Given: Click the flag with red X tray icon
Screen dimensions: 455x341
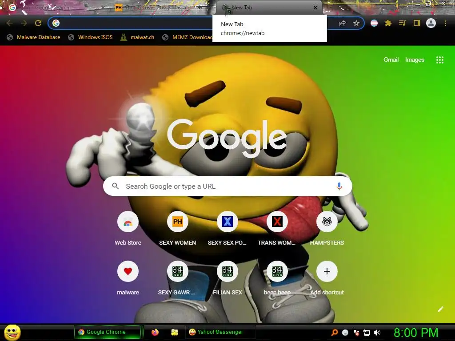Looking at the screenshot, I should [x=356, y=333].
